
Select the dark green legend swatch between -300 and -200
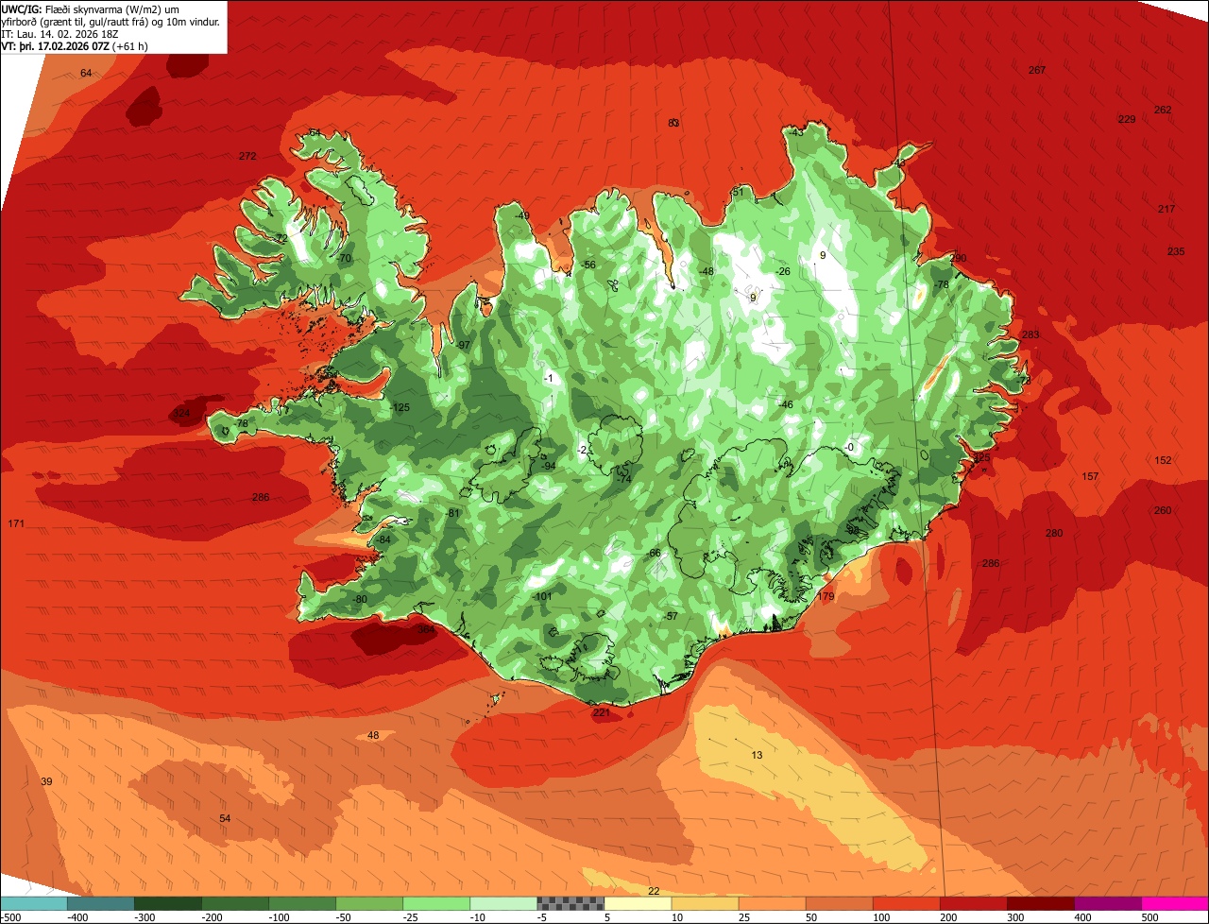point(168,903)
